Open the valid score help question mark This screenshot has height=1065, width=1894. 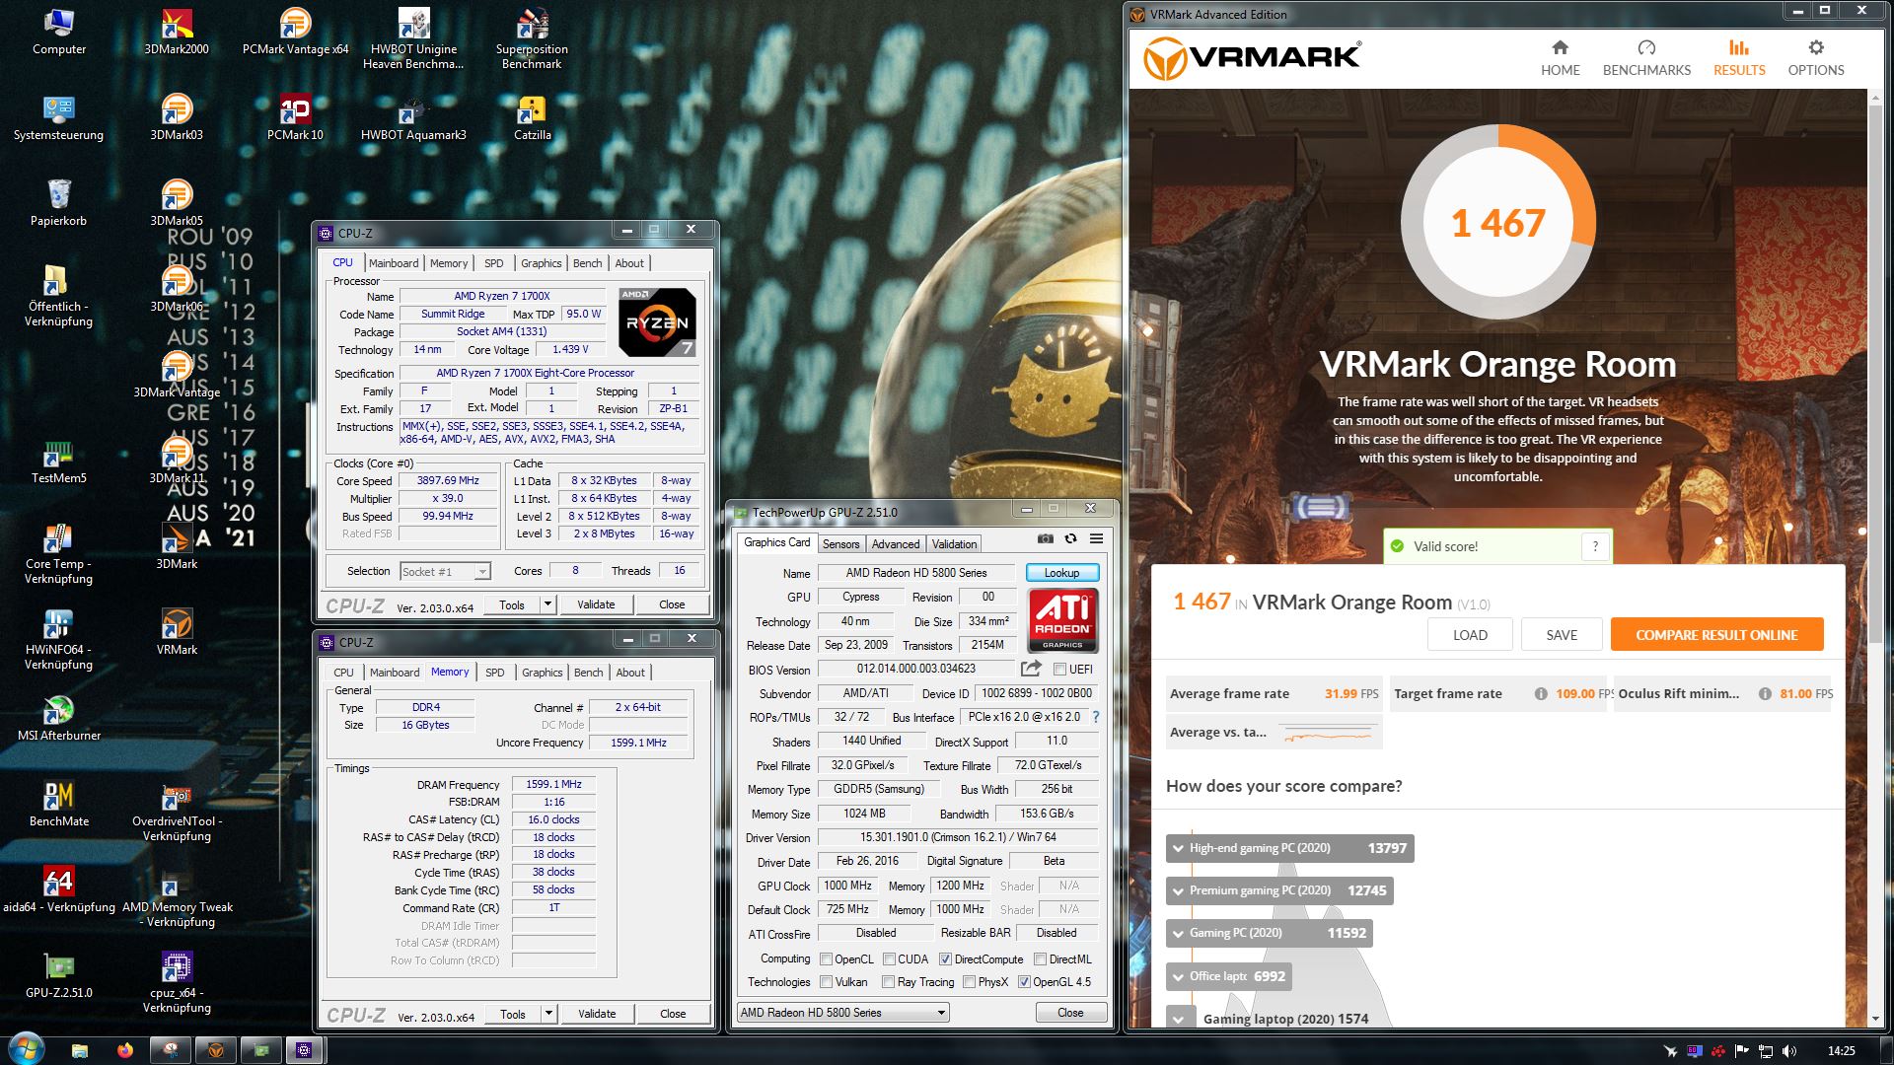tap(1595, 546)
